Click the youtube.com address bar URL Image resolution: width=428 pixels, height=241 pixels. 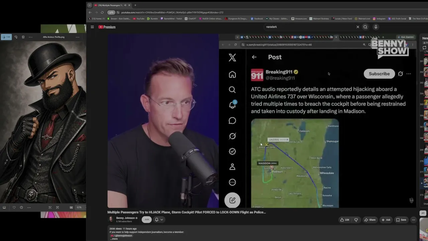coord(172,12)
